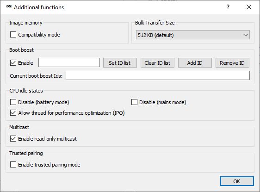Click the Add ID button
Screen dimensions: 260x192
pos(195,62)
